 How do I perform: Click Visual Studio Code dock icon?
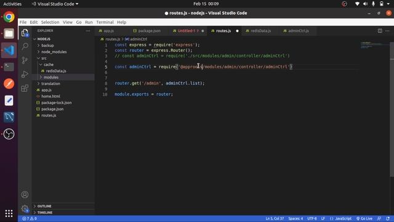9,51
